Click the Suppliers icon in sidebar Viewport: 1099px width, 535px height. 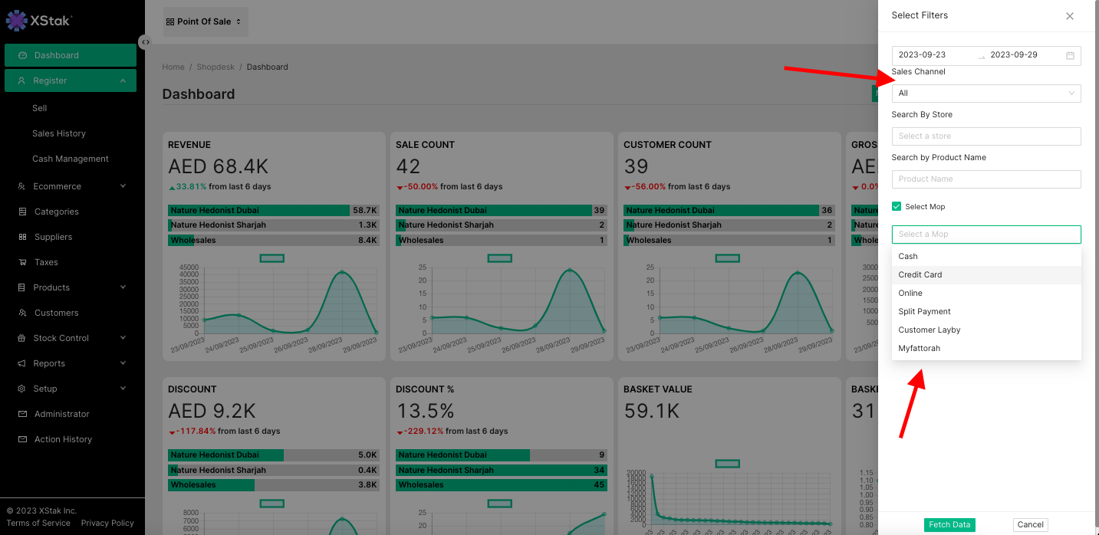pos(22,237)
